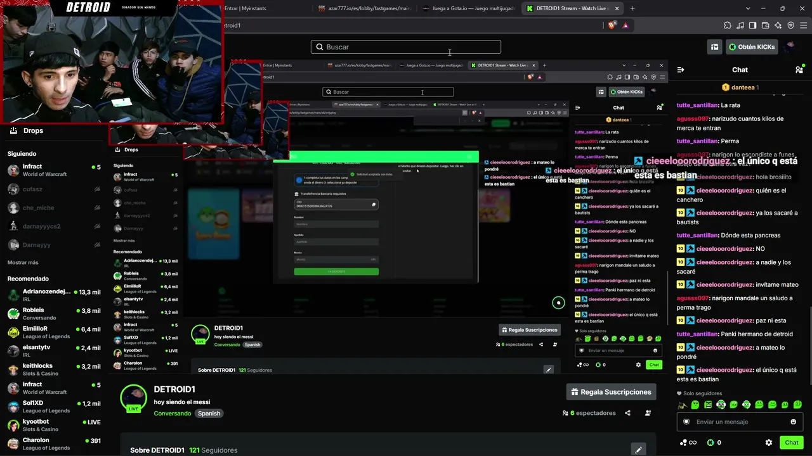Click the ElmiilloR channel avatar
Viewport: 812px width, 456px height.
tap(13, 332)
